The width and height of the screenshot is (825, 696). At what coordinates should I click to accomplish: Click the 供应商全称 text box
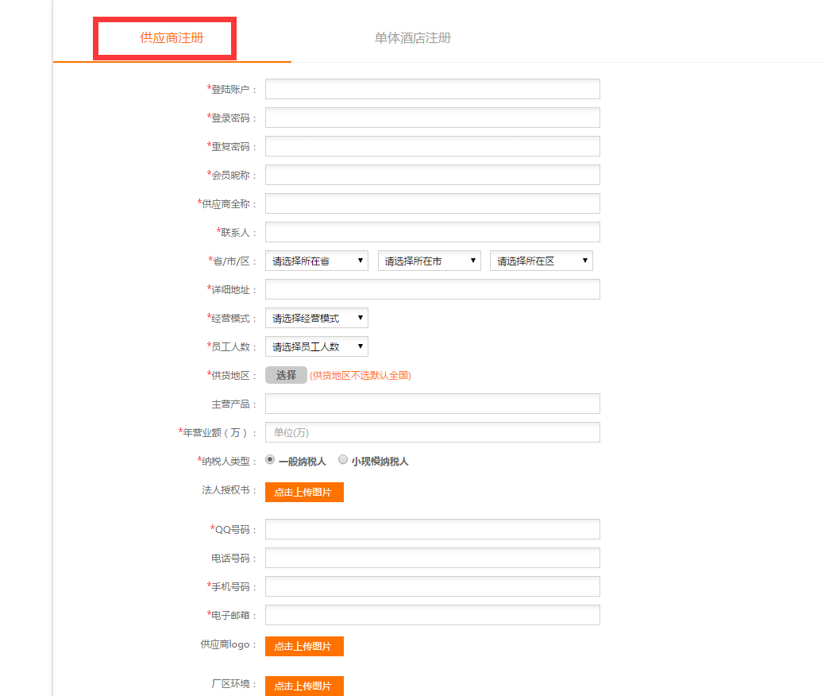[x=432, y=203]
